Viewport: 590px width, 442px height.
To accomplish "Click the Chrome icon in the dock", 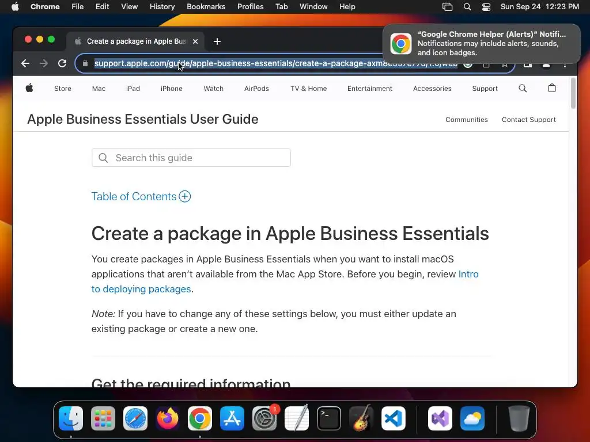I will (x=200, y=418).
